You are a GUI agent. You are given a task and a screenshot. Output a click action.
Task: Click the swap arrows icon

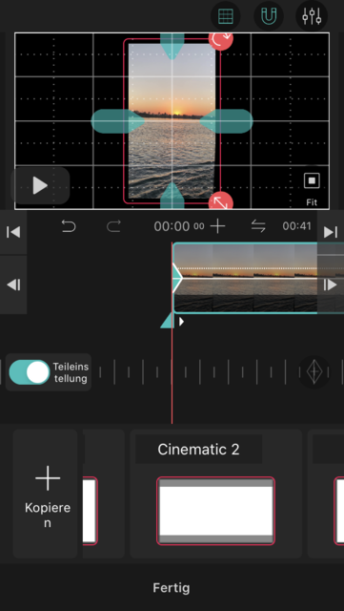coord(258,226)
